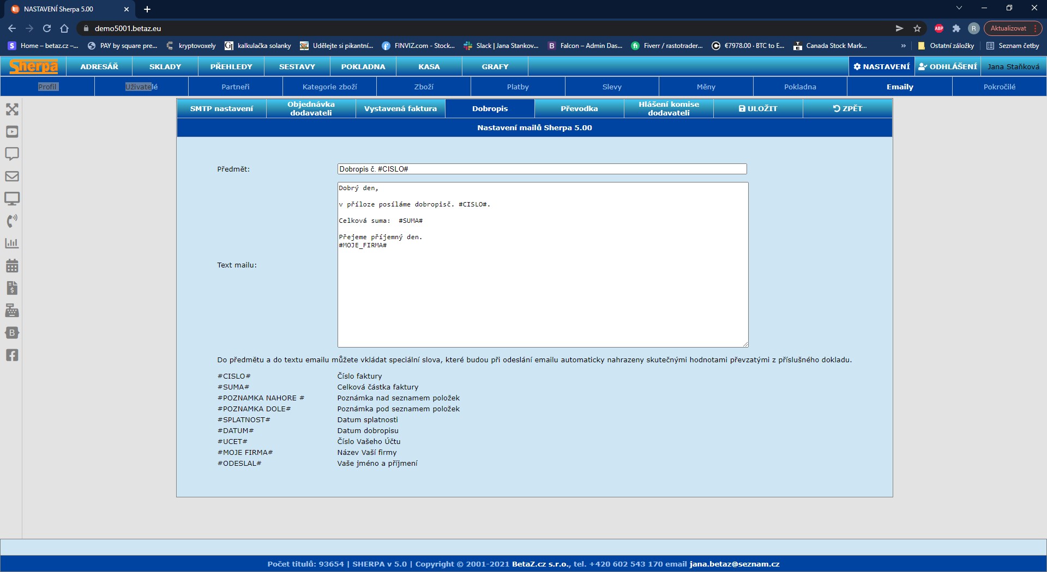Select the Převodka tab
Image resolution: width=1047 pixels, height=572 pixels.
point(579,108)
